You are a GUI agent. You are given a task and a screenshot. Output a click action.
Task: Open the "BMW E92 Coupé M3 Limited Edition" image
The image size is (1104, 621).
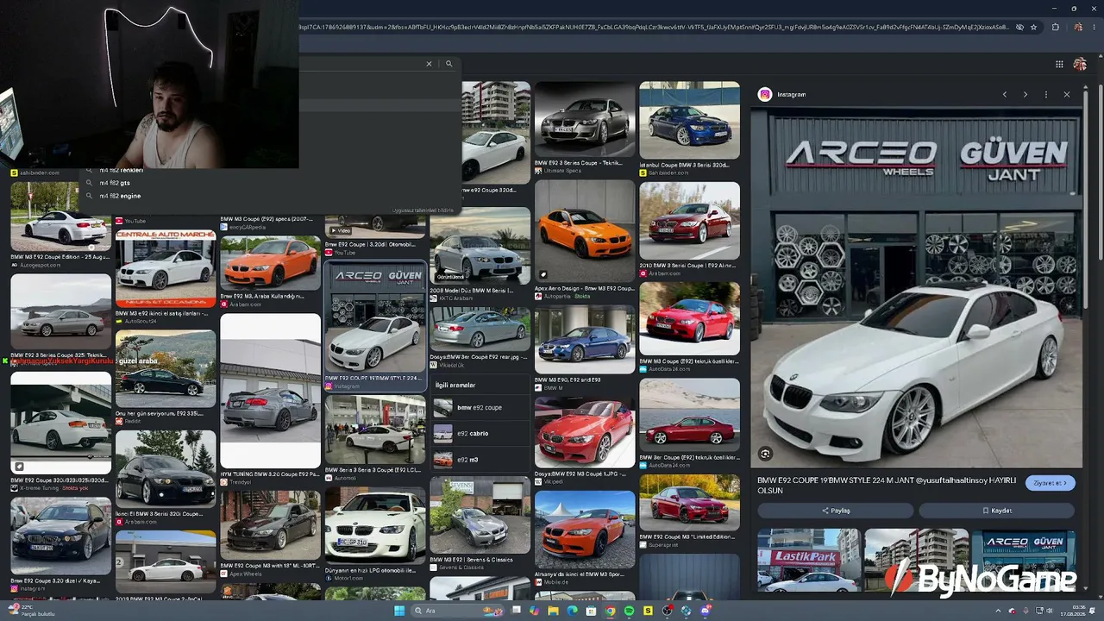(689, 503)
